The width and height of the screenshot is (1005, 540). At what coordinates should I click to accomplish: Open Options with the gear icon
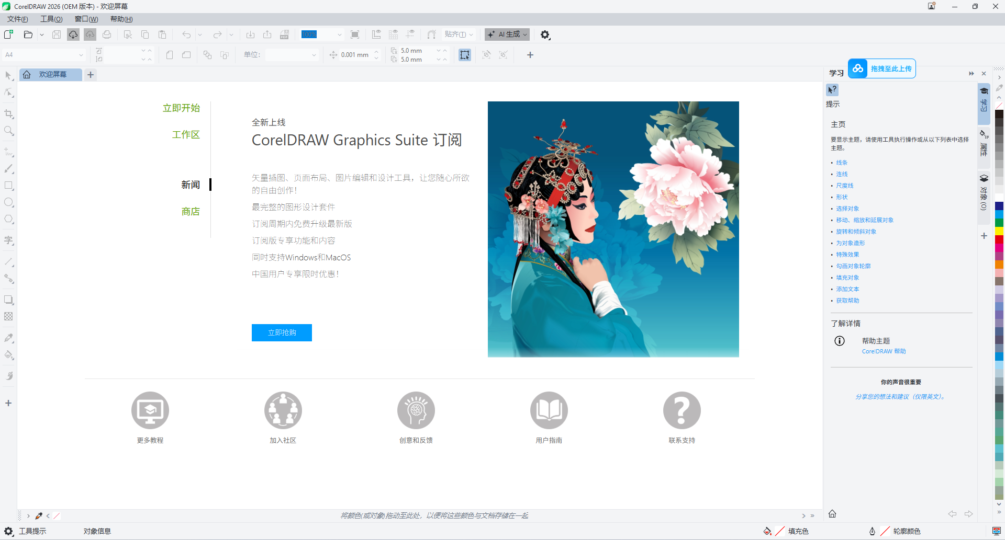(x=545, y=35)
